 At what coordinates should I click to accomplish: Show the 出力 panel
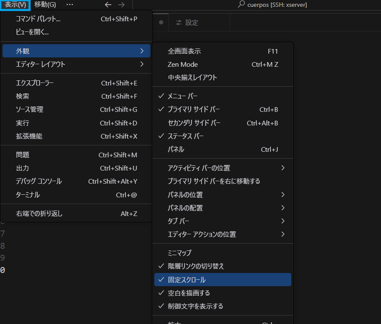coord(76,168)
